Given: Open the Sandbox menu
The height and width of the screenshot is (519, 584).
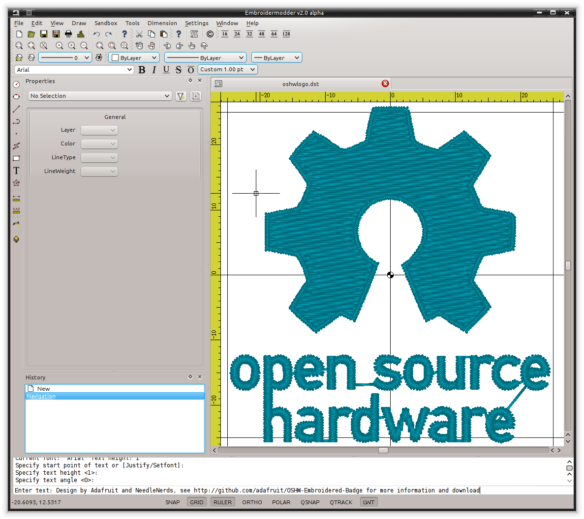Looking at the screenshot, I should click(106, 23).
